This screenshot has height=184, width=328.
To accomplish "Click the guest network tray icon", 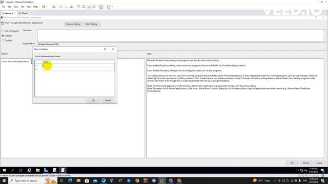I will [x=302, y=170].
